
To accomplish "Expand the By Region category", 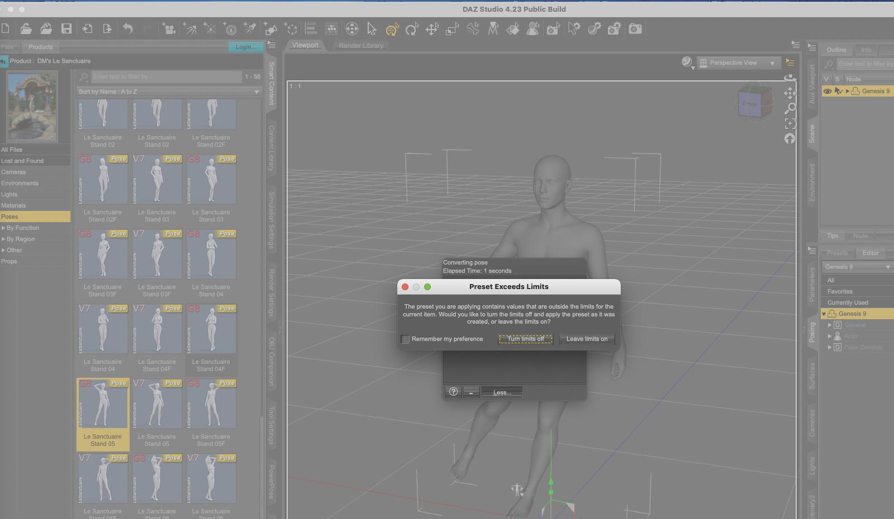I will point(3,239).
